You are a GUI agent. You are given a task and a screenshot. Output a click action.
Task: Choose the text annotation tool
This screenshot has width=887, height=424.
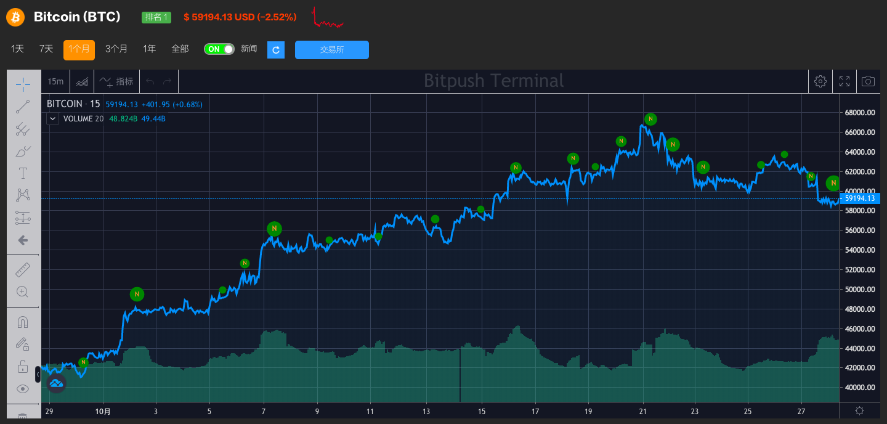[23, 173]
